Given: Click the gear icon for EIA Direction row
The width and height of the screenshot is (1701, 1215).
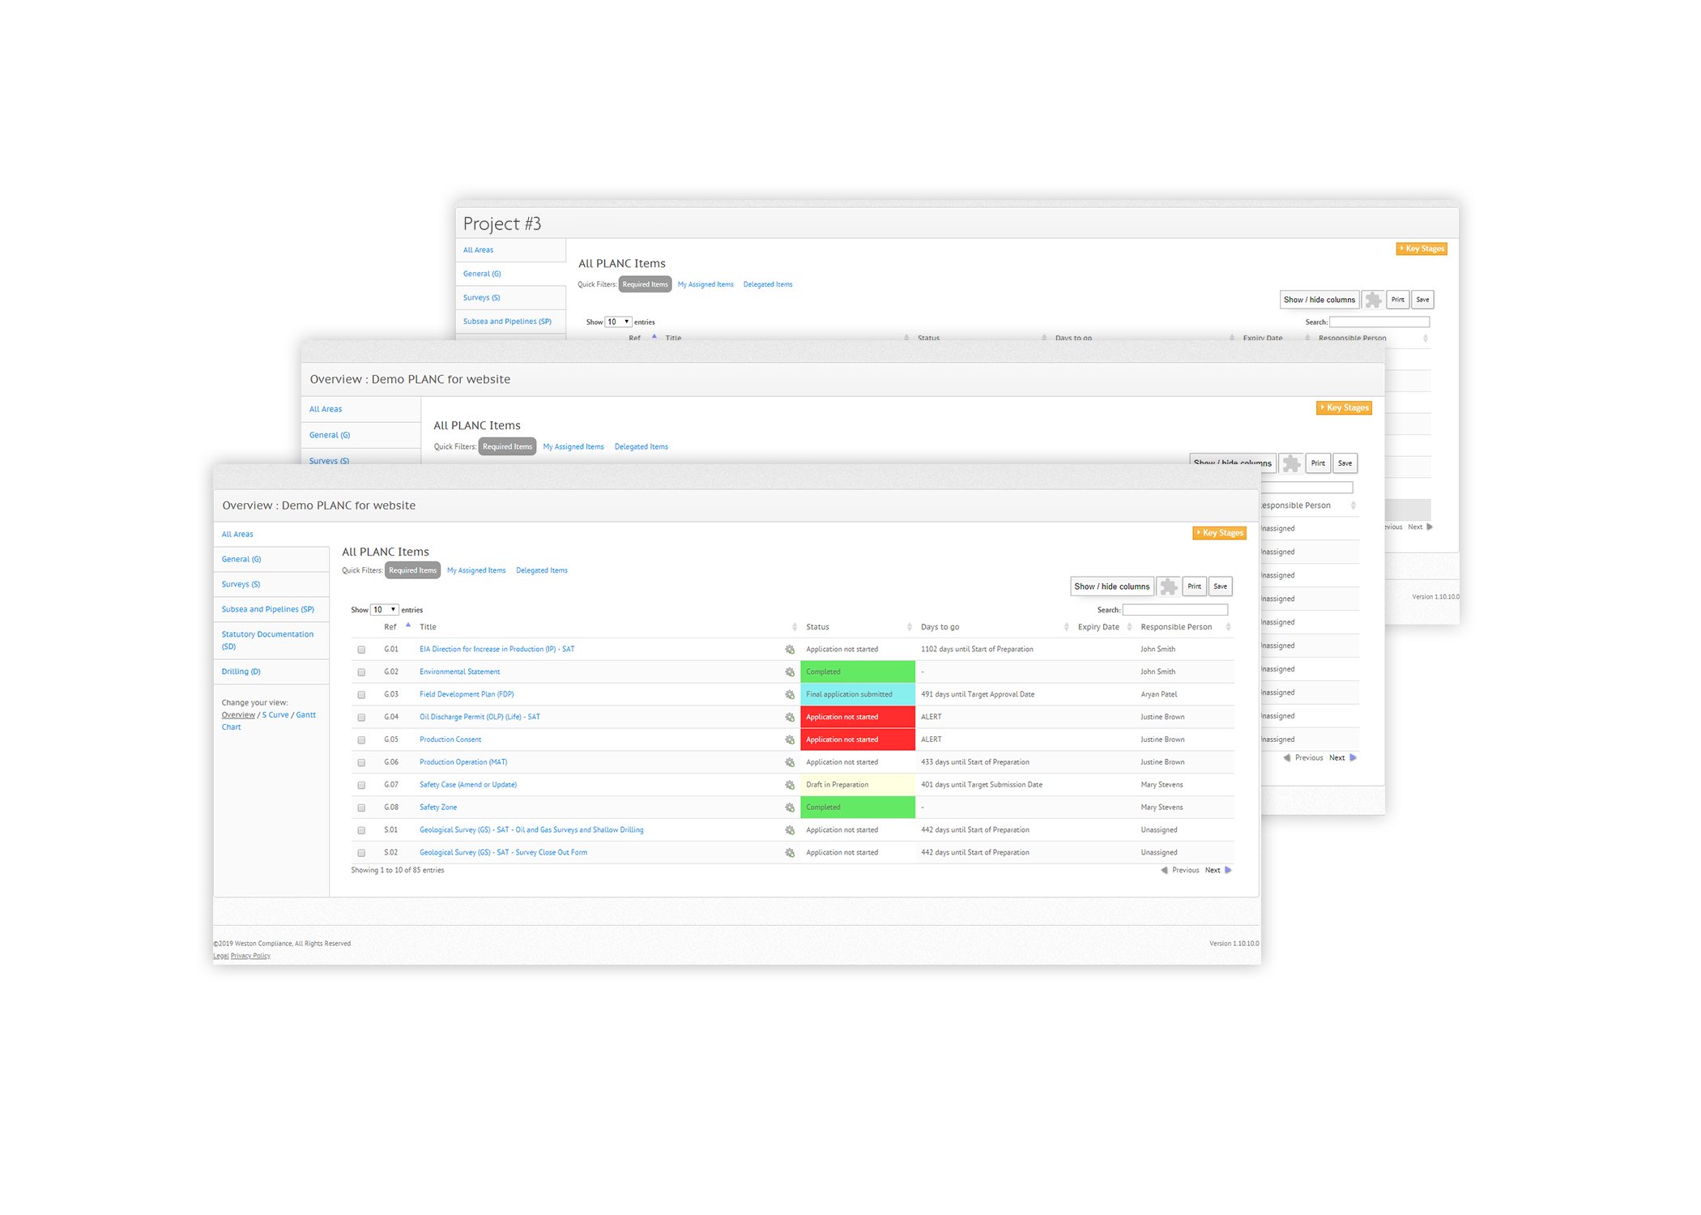Looking at the screenshot, I should coord(790,650).
